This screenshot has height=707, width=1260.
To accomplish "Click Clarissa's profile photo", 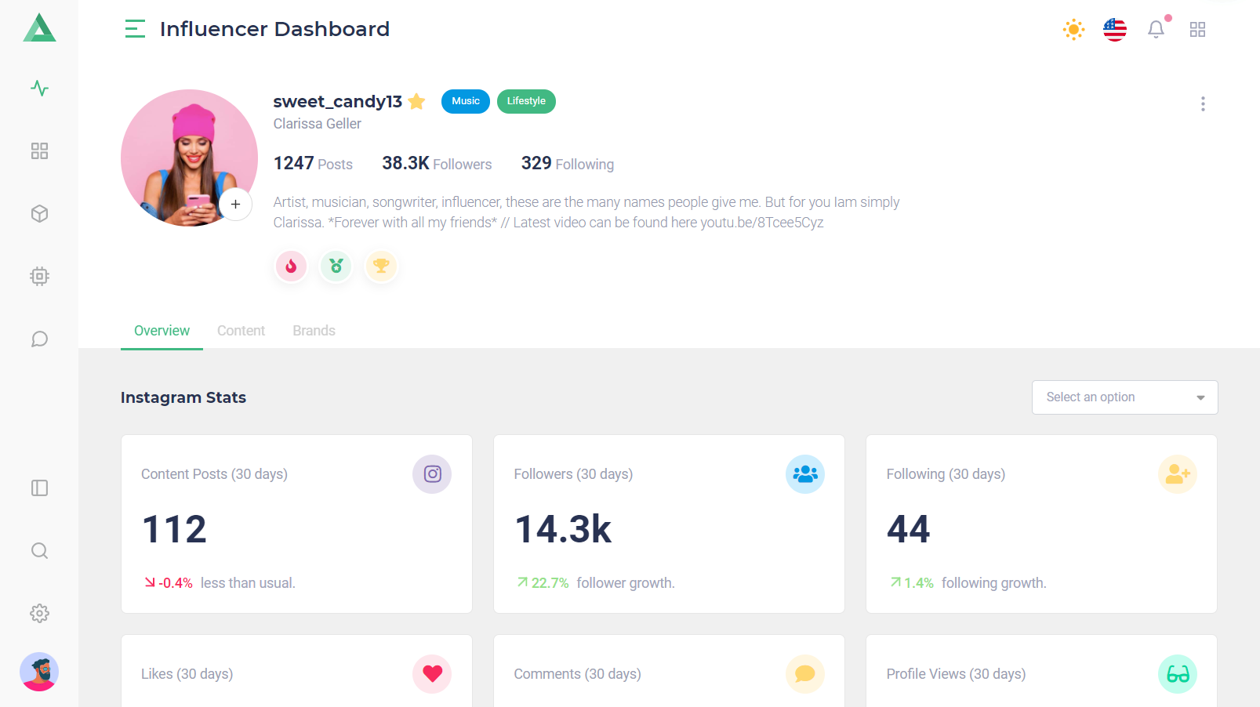I will coord(189,158).
